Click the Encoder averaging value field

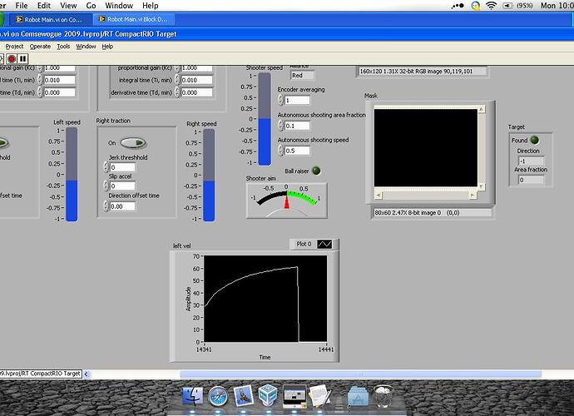(297, 100)
